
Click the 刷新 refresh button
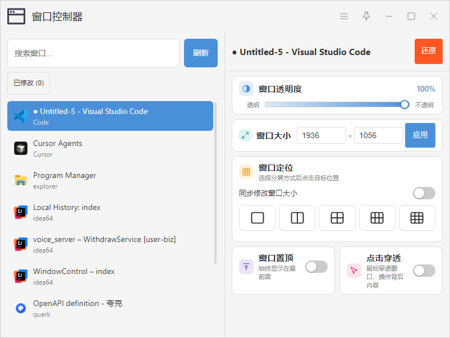[201, 53]
